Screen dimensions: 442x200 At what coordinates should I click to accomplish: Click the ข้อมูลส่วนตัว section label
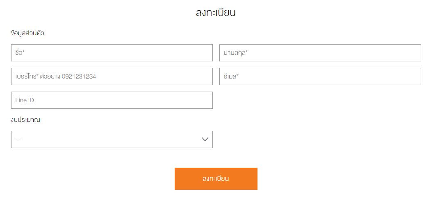click(27, 33)
